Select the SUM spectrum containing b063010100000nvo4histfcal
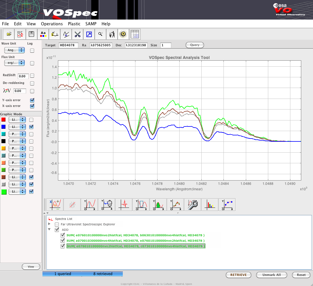The height and width of the screenshot is (286, 313). click(135, 235)
